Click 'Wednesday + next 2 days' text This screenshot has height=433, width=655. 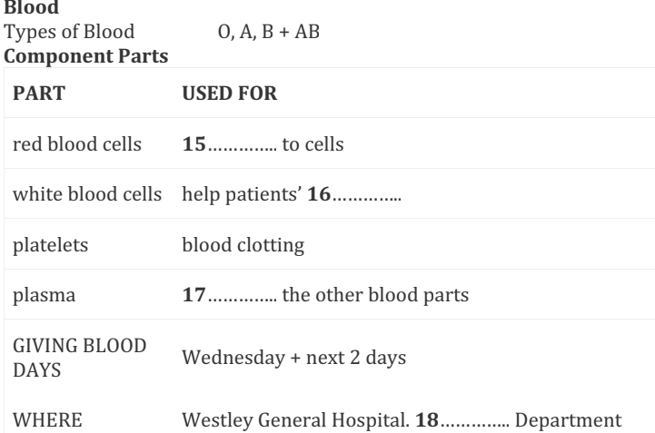294,358
